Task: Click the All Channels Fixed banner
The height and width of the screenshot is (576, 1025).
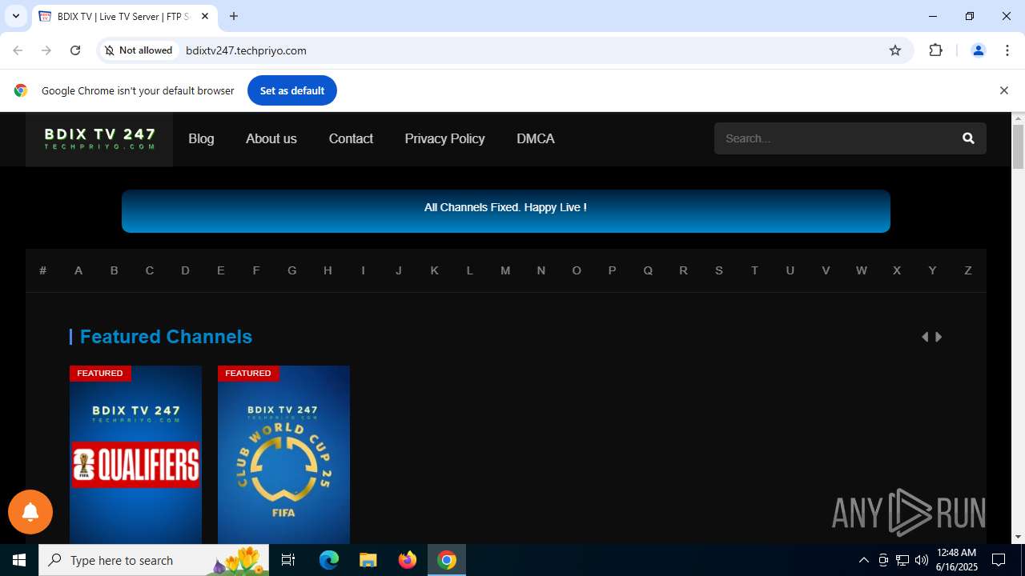Action: click(506, 211)
